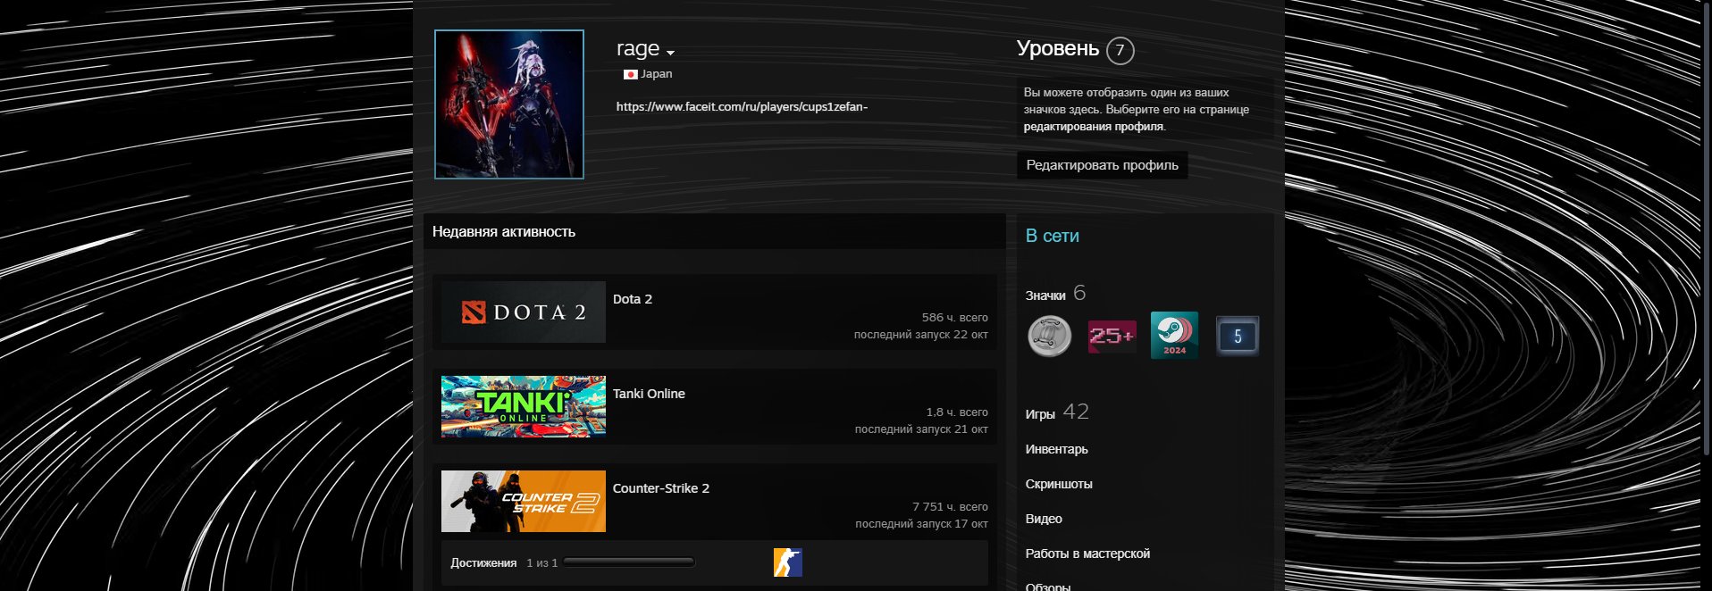Open Работы в мастерской workshop link
Image resolution: width=1712 pixels, height=591 pixels.
[x=1087, y=554]
